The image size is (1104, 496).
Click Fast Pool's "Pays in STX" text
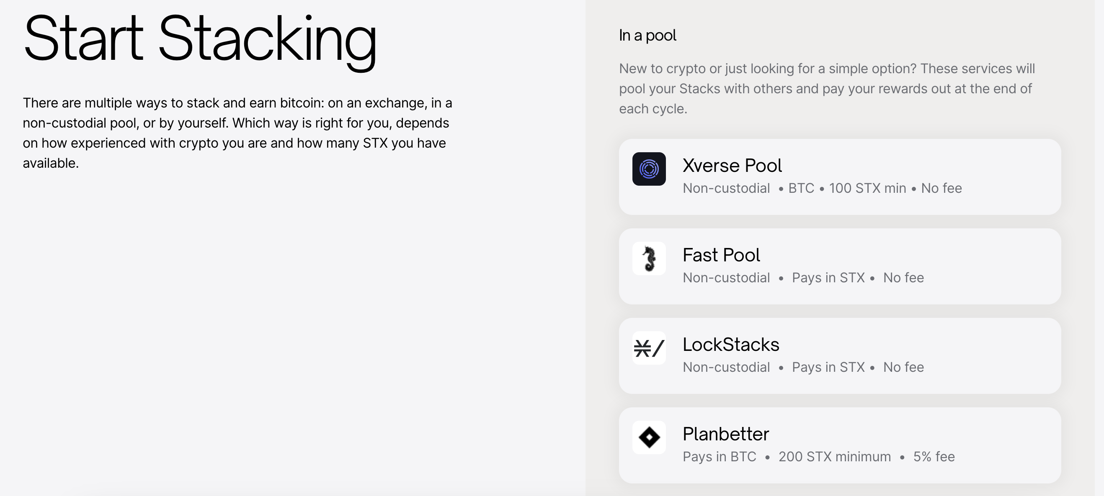point(828,278)
